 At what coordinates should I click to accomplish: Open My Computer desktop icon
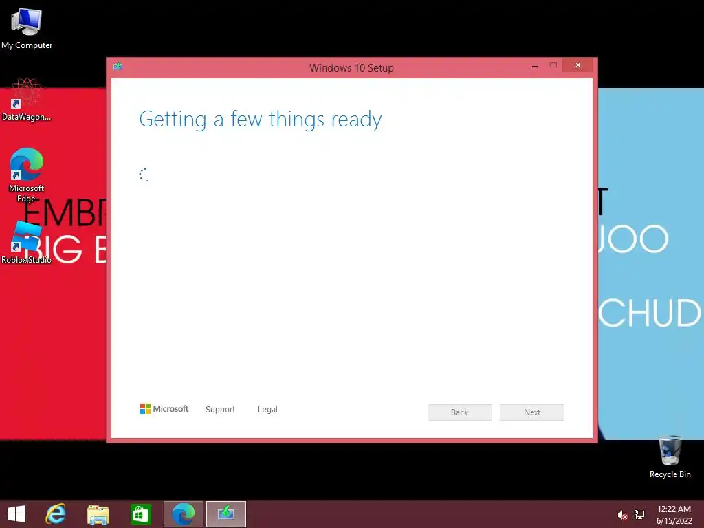point(27,28)
